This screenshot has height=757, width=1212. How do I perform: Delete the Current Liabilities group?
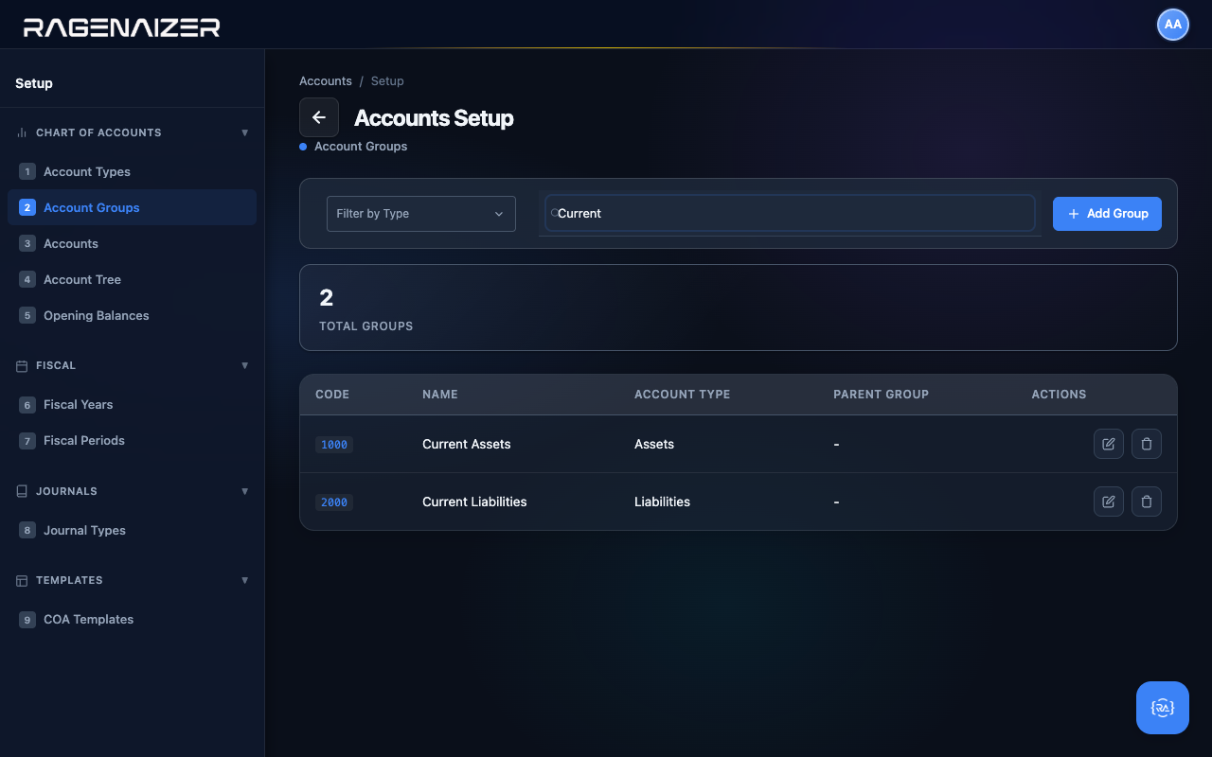pyautogui.click(x=1147, y=502)
